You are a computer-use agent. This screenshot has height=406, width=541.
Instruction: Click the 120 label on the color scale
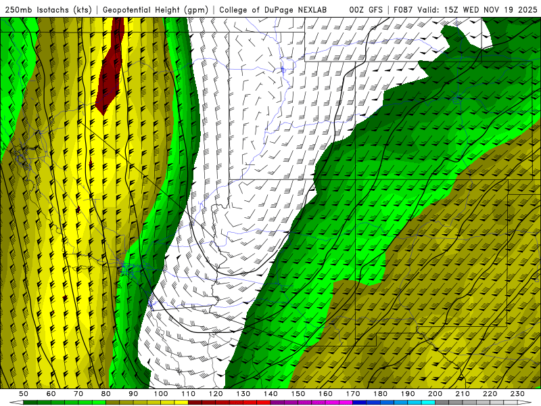(x=216, y=394)
